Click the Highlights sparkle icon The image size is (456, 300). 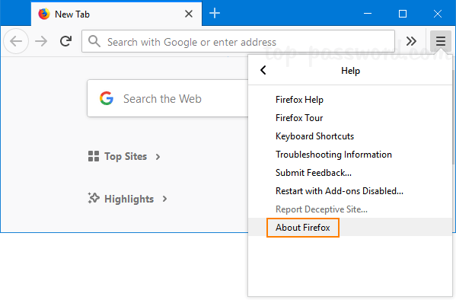(x=94, y=198)
